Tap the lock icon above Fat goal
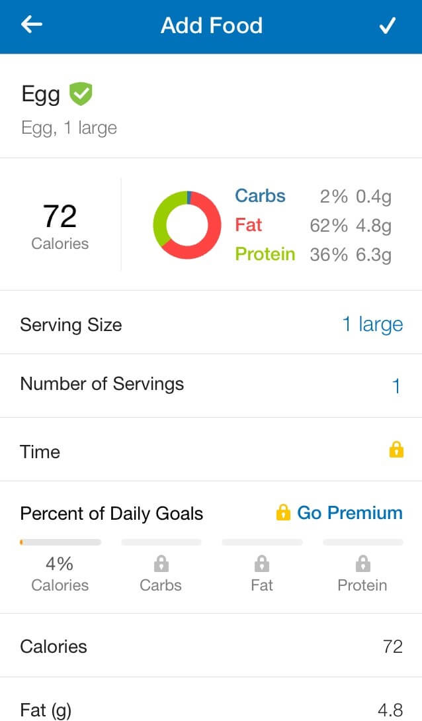 262,563
